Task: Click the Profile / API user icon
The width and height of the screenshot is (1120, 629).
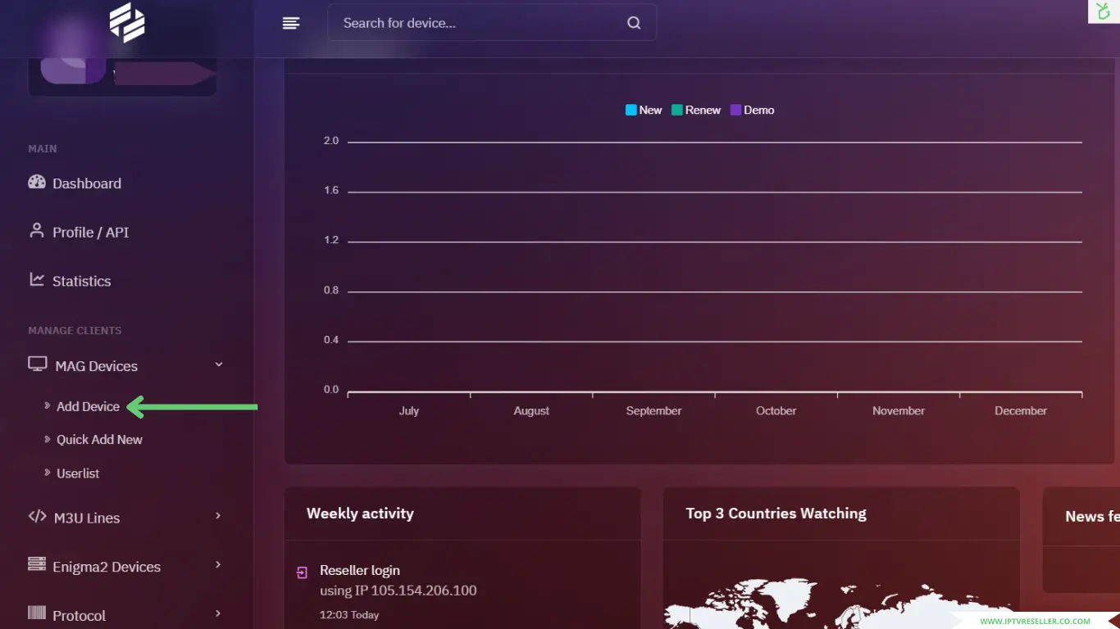Action: coord(37,231)
